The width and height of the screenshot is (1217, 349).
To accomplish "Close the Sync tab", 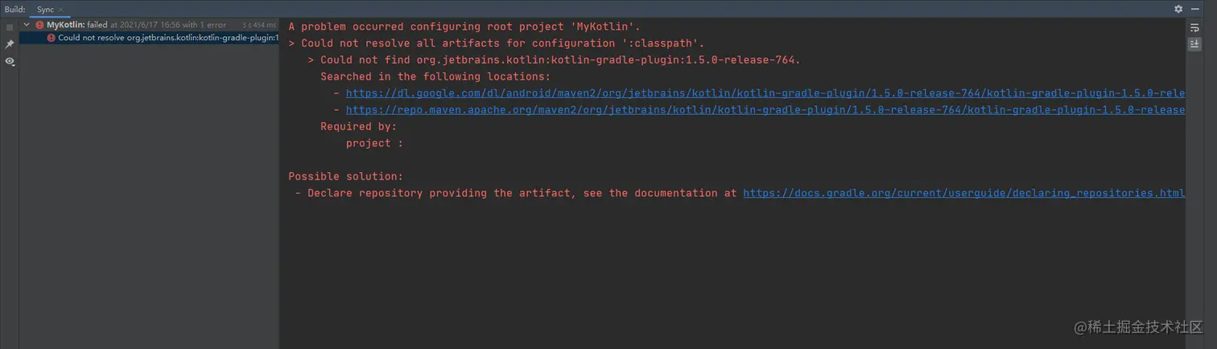I will (x=61, y=10).
